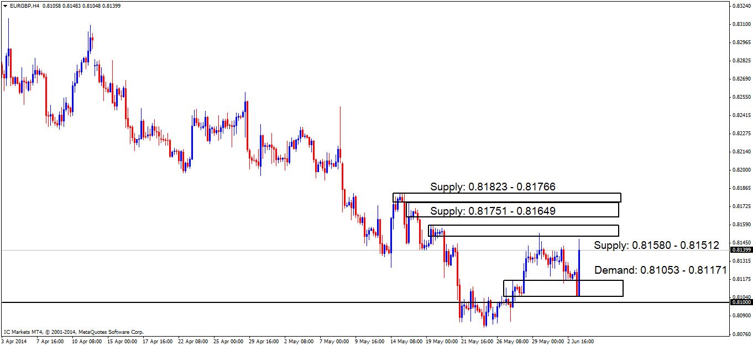The width and height of the screenshot is (753, 346).
Task: Click price axis value 0.81725
Action: (741, 206)
